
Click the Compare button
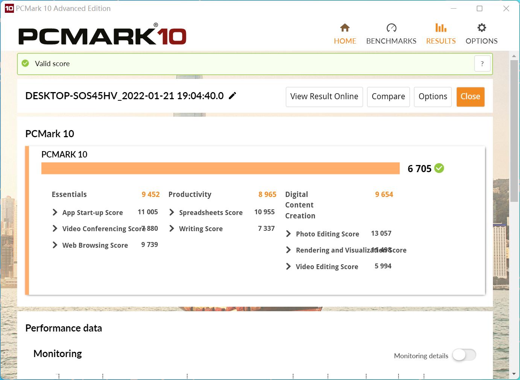point(388,97)
